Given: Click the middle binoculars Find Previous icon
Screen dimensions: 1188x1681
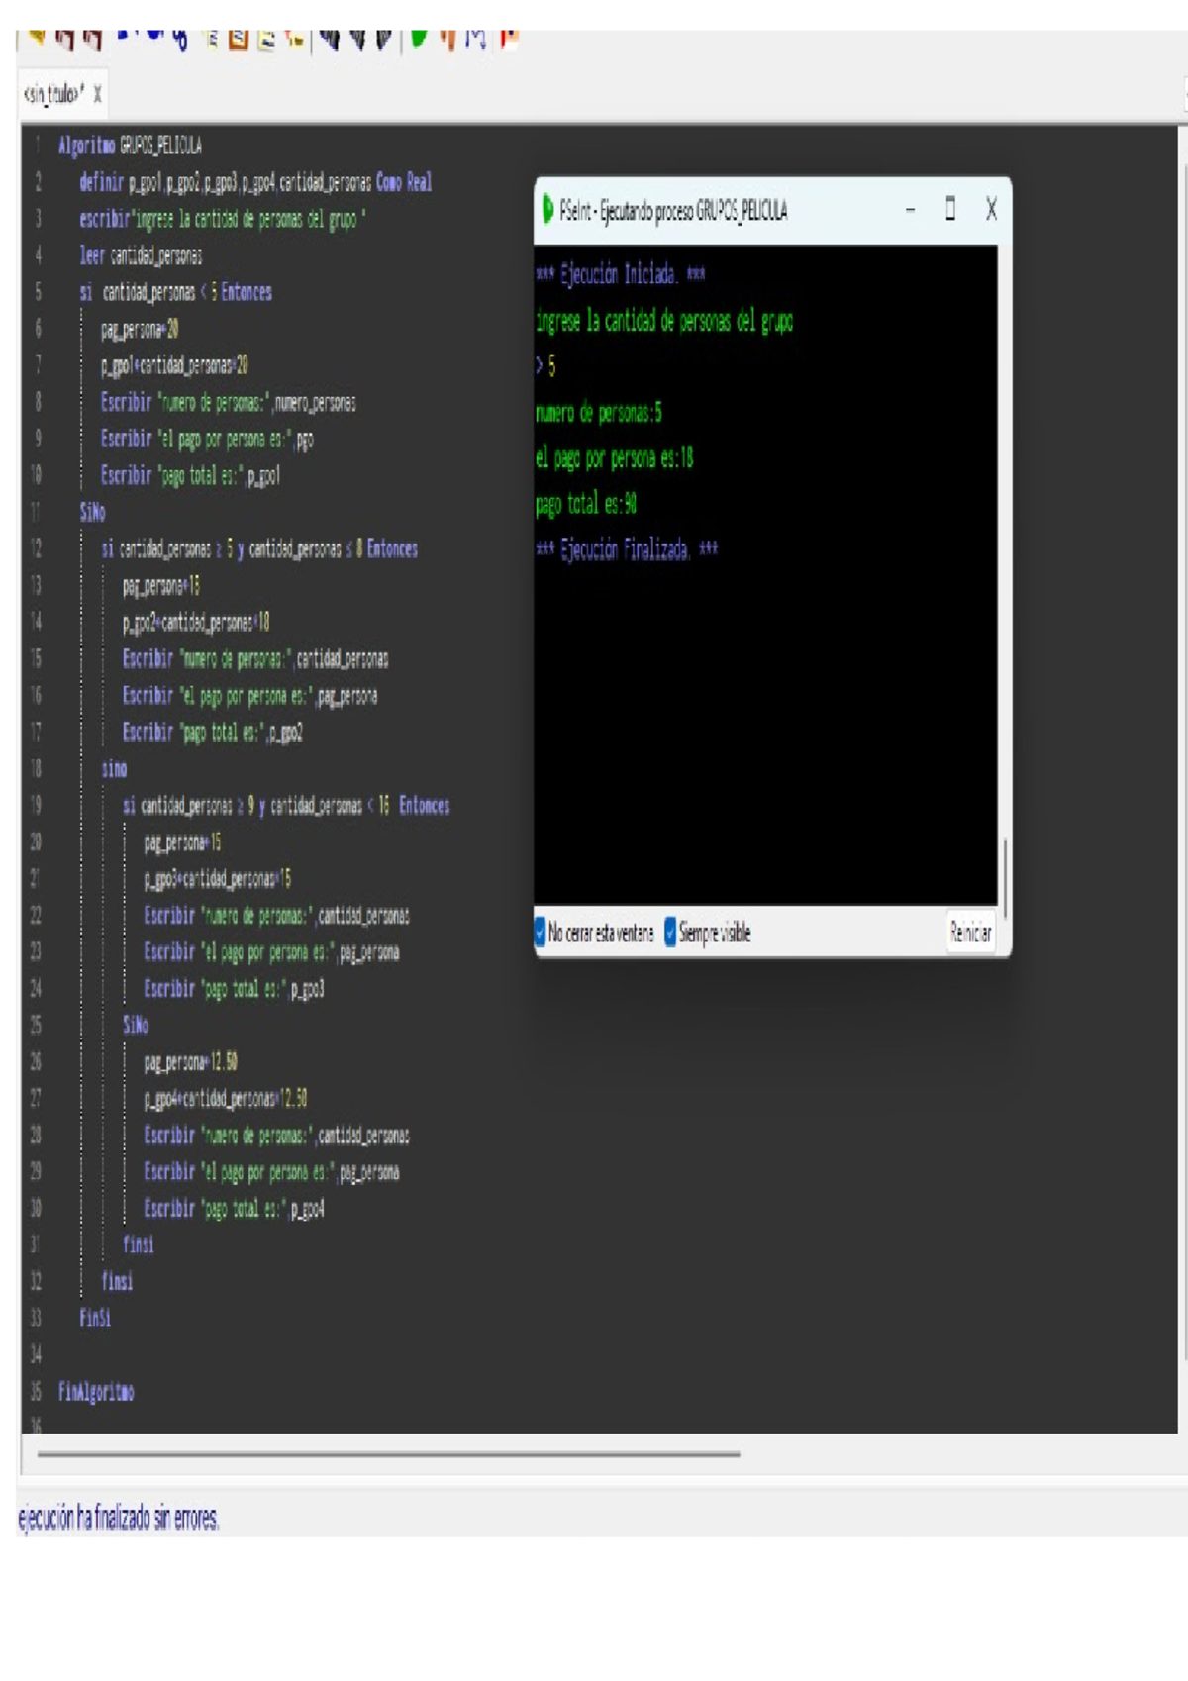Looking at the screenshot, I should tap(357, 38).
